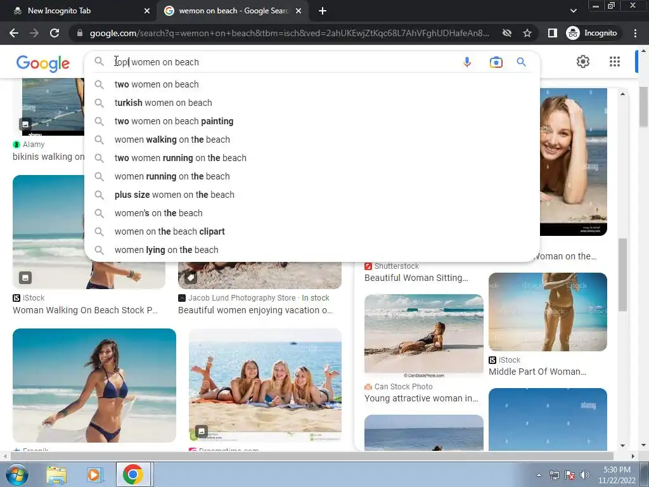Open Young attractive woman Can Stock Photo link
This screenshot has width=649, height=487.
coord(421,398)
